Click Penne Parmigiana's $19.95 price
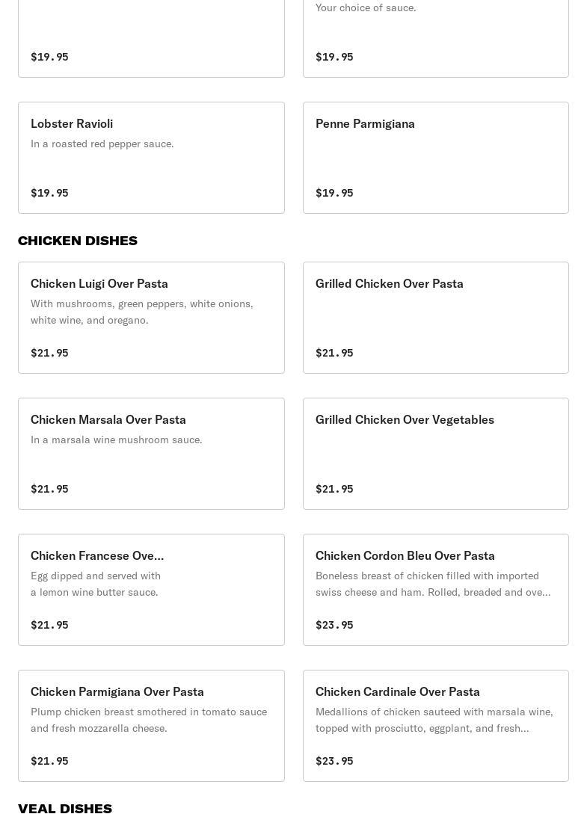Image resolution: width=587 pixels, height=814 pixels. (334, 193)
